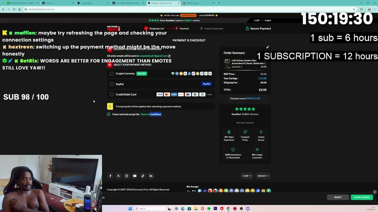
Task: Reload the checkout page
Action: pos(14,9)
